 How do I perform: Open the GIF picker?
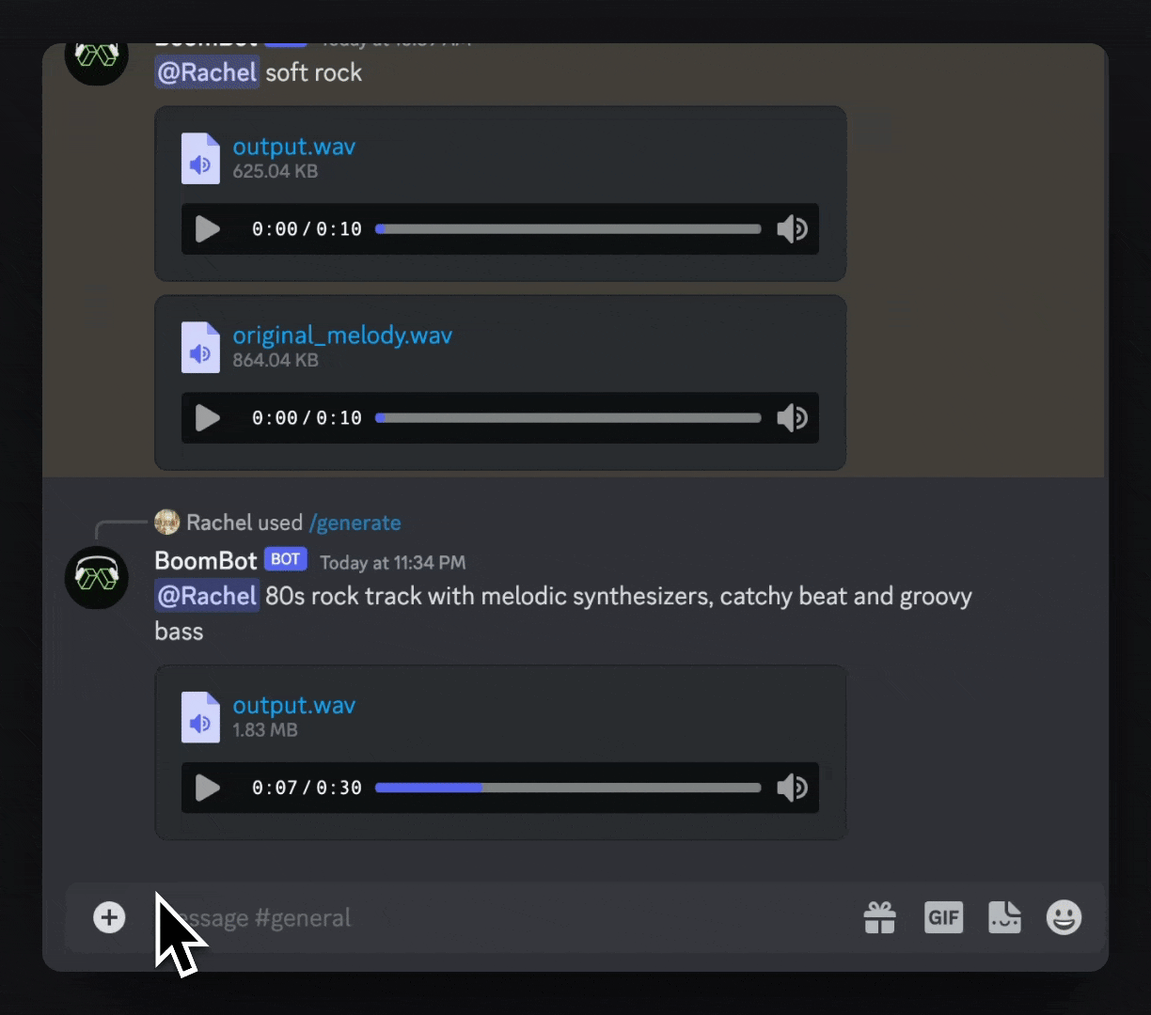point(943,917)
